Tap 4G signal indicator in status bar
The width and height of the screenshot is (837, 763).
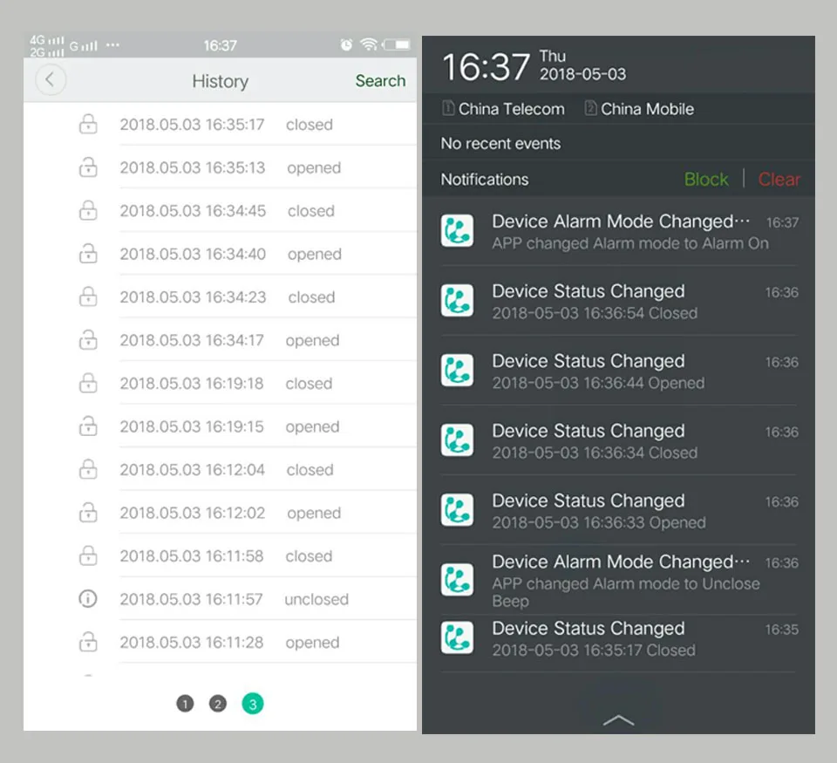pos(46,41)
